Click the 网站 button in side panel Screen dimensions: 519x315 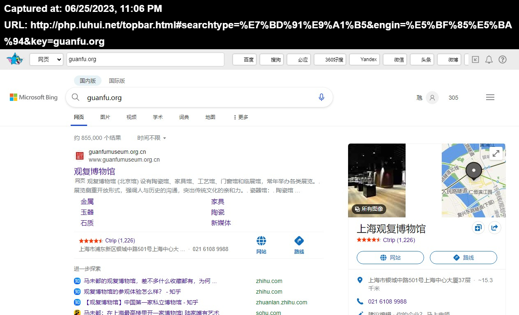pos(390,258)
